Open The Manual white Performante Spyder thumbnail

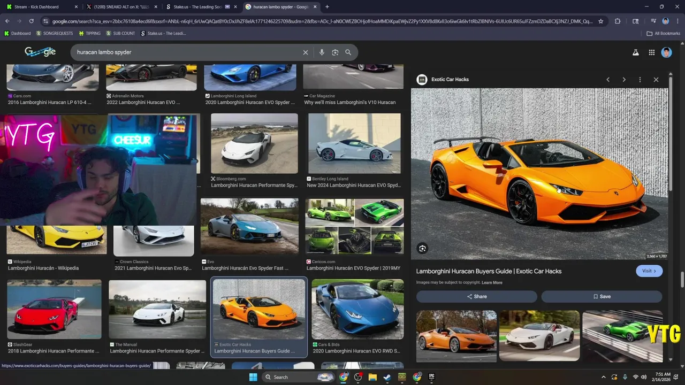coord(157,309)
